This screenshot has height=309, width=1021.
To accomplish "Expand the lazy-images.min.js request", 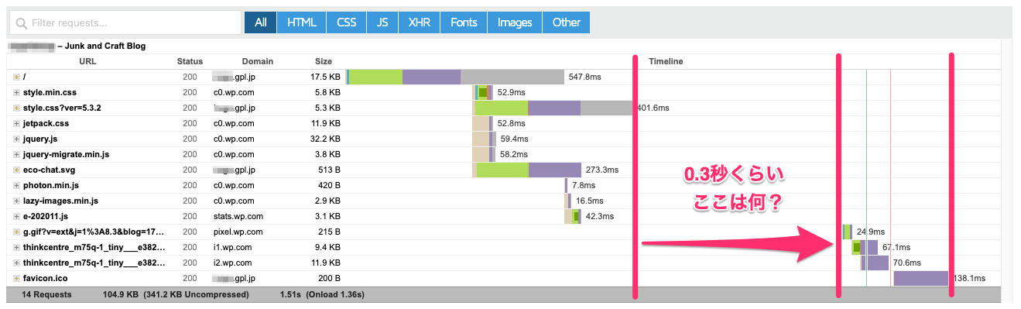I will tap(16, 201).
